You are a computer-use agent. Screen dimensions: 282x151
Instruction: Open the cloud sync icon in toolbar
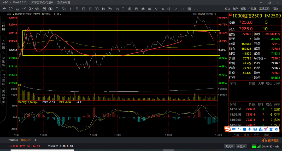50,9
